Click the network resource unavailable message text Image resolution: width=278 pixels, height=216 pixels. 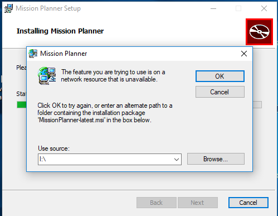[113, 76]
